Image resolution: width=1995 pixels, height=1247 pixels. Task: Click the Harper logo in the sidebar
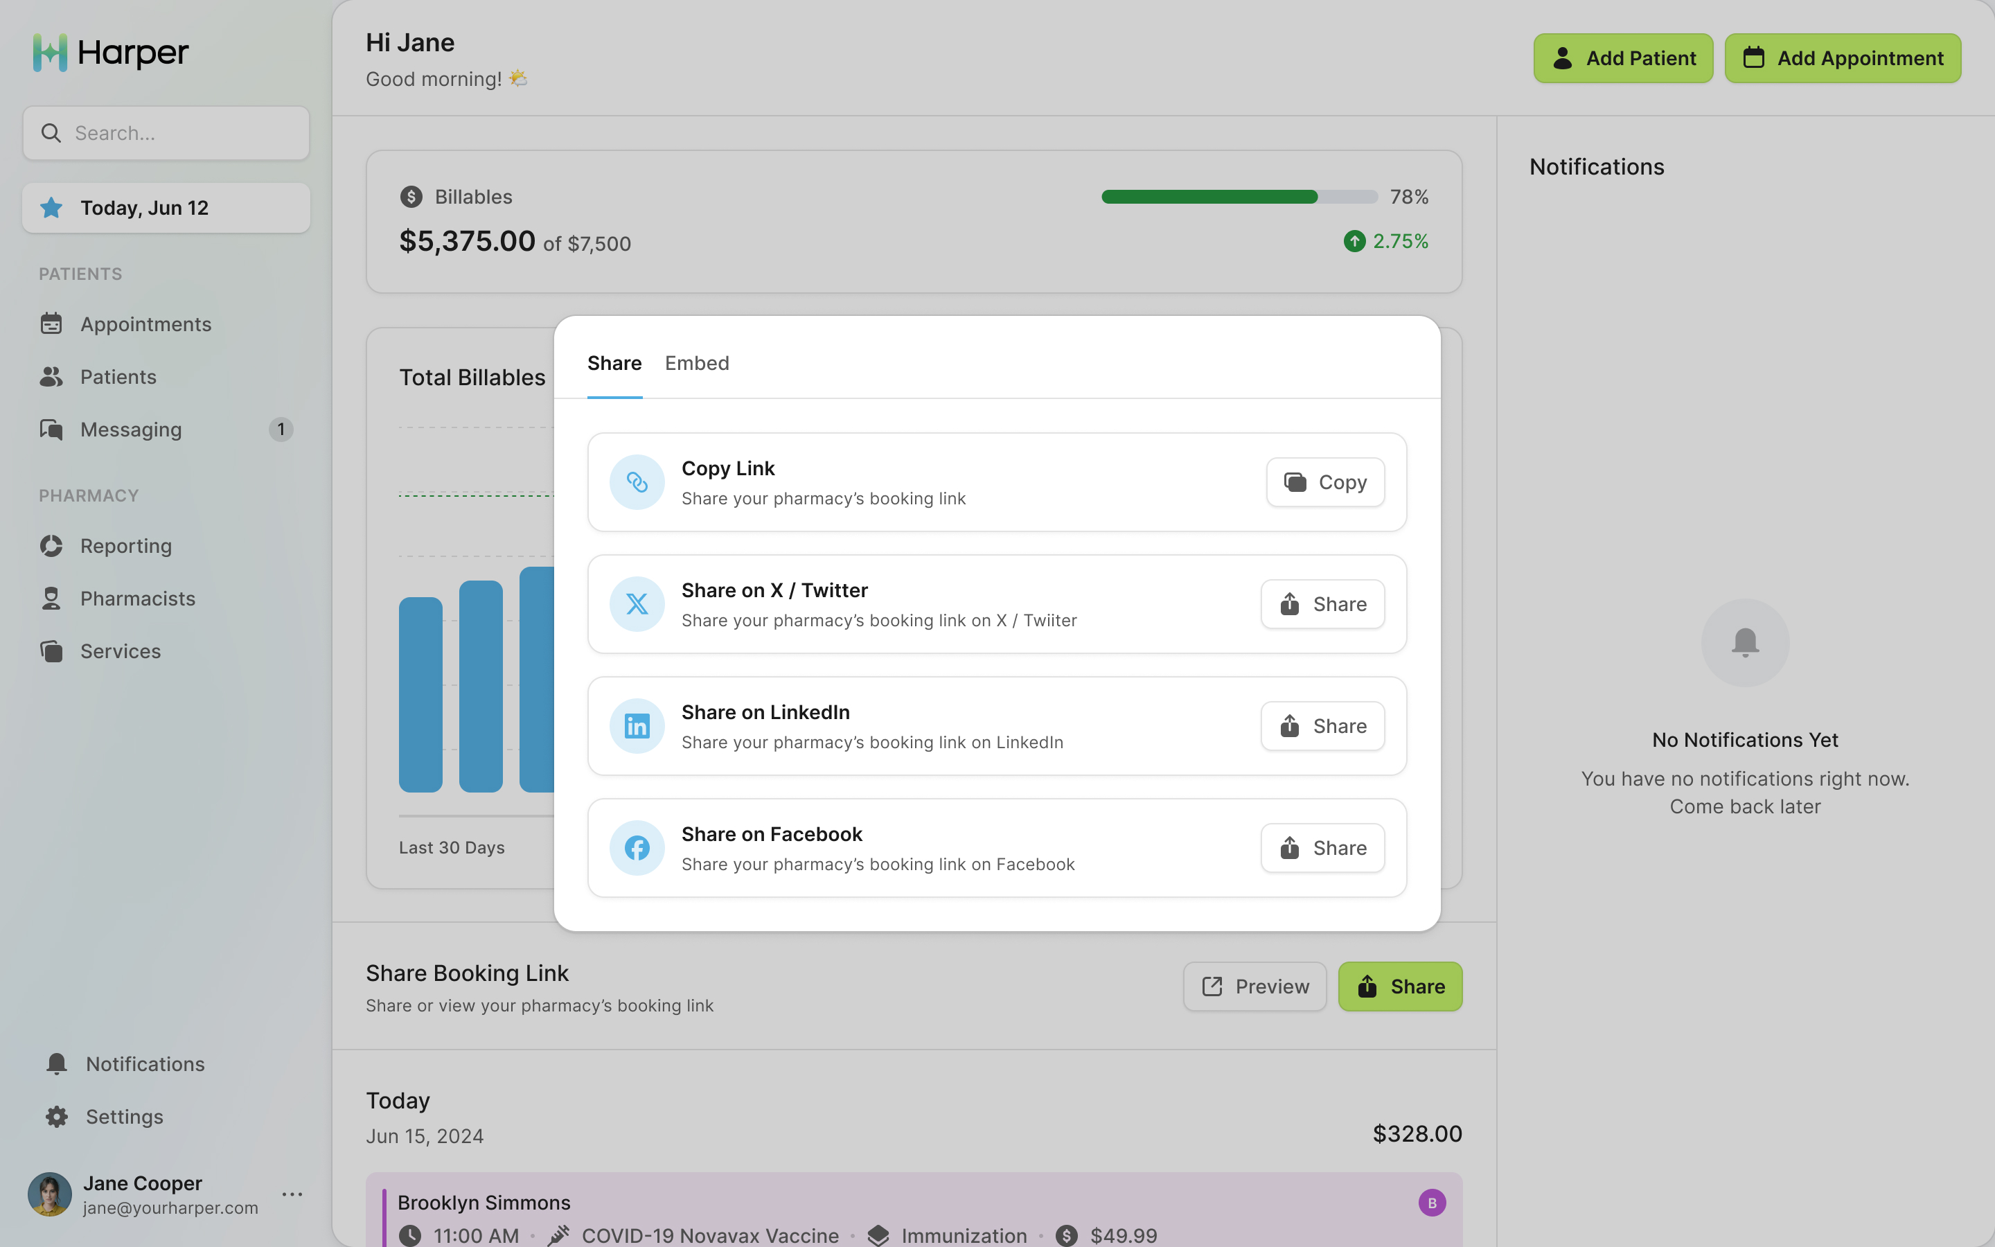click(x=110, y=53)
